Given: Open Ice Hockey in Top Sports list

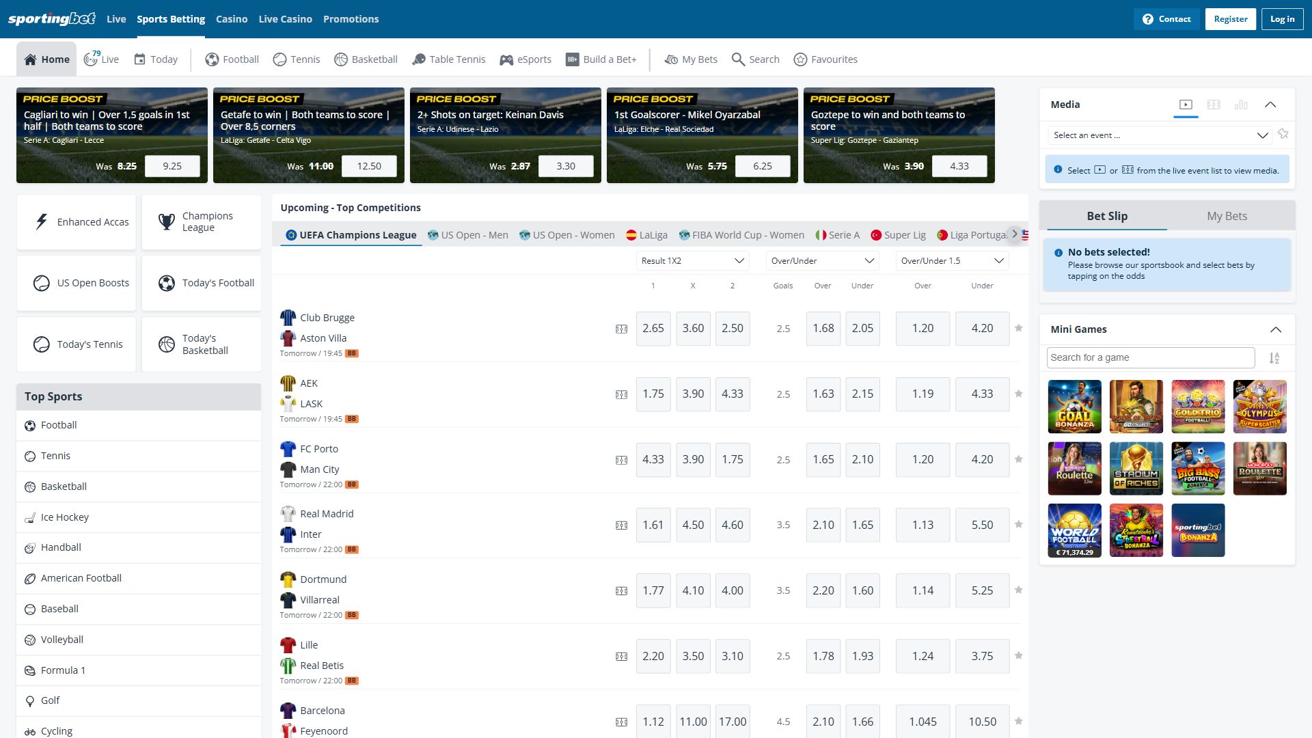Looking at the screenshot, I should pyautogui.click(x=139, y=517).
